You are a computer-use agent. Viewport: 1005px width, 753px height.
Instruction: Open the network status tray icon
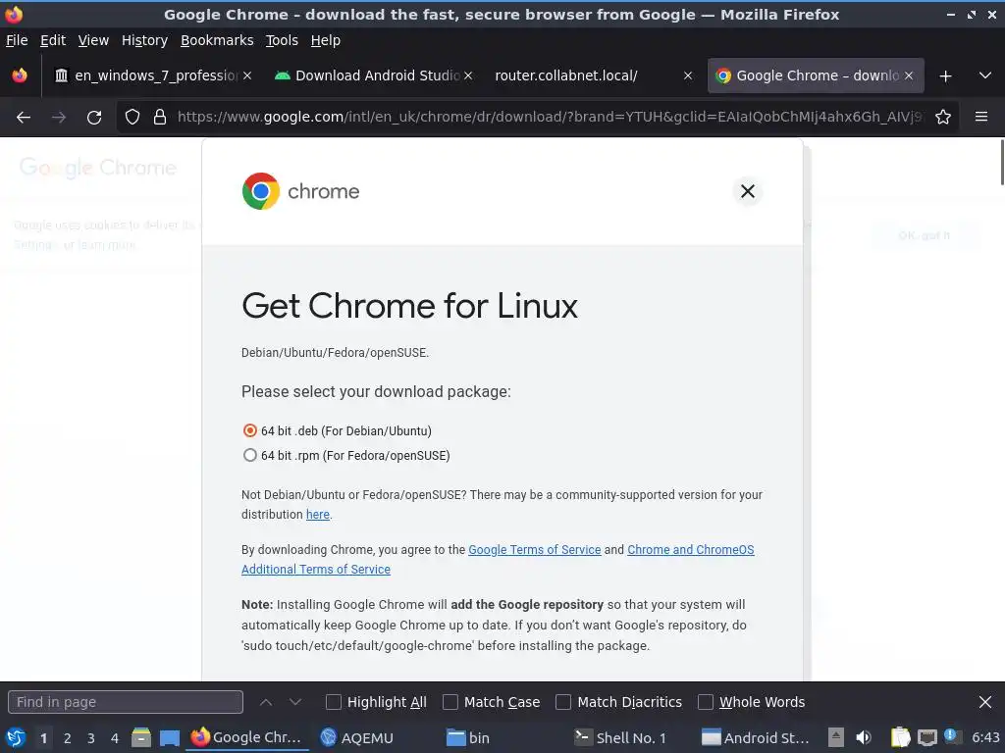926,737
